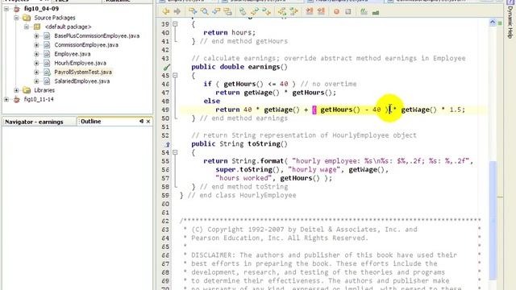Collapse the code fold at line 39

coord(176,24)
